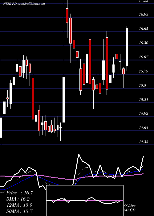Viewport: 154px width, 216px height.
Task: Click the 16.93 price axis label
Action: tap(144, 14)
